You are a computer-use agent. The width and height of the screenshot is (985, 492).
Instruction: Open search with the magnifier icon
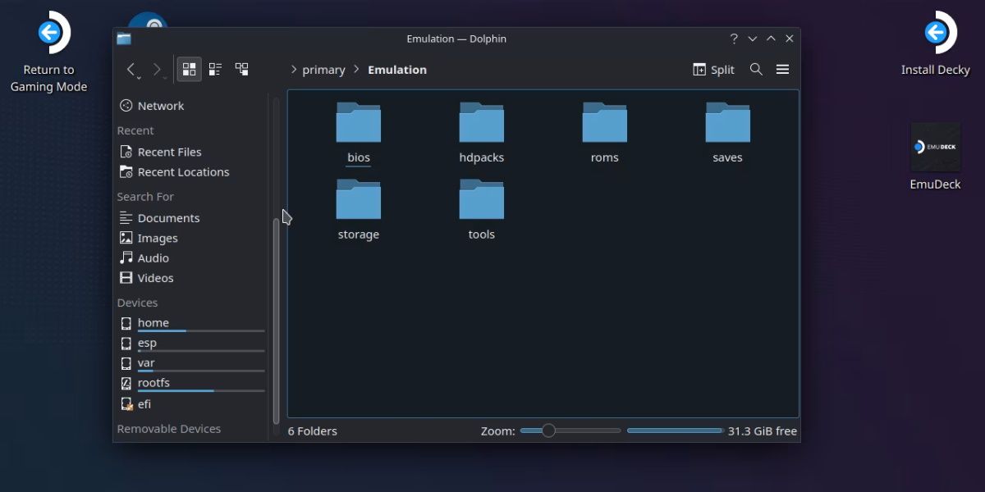click(756, 69)
